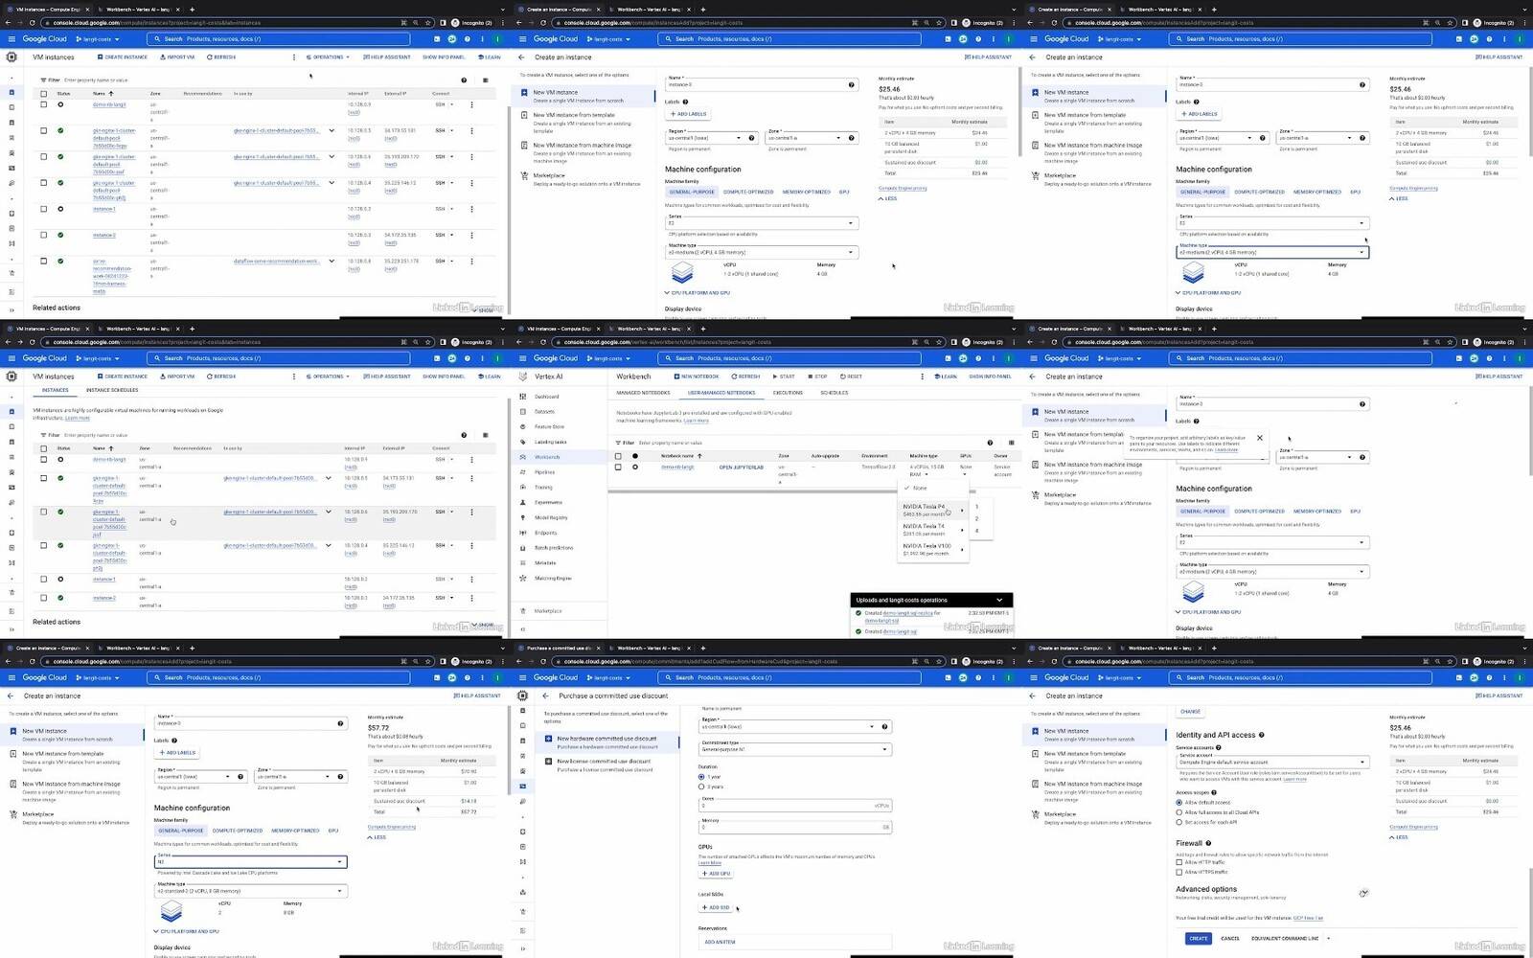Click help icon beside Region on committed use page
Viewport: 1533px width, 958px height.
pos(882,726)
